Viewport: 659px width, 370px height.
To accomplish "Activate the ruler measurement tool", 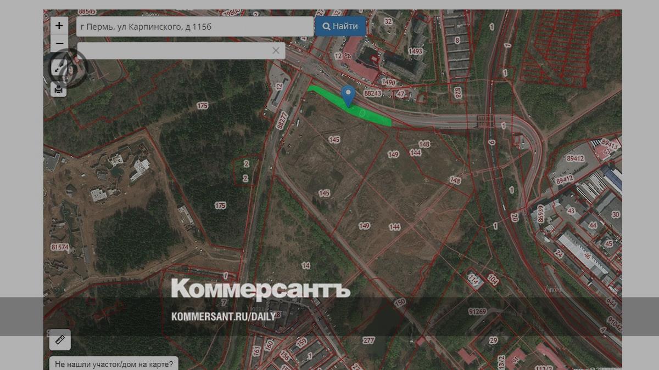I will [x=60, y=340].
